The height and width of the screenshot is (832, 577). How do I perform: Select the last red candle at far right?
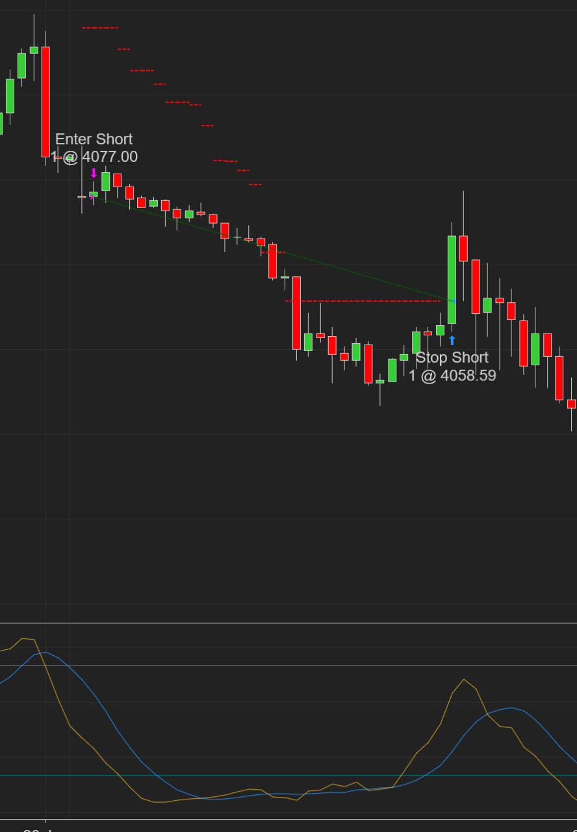coord(571,404)
